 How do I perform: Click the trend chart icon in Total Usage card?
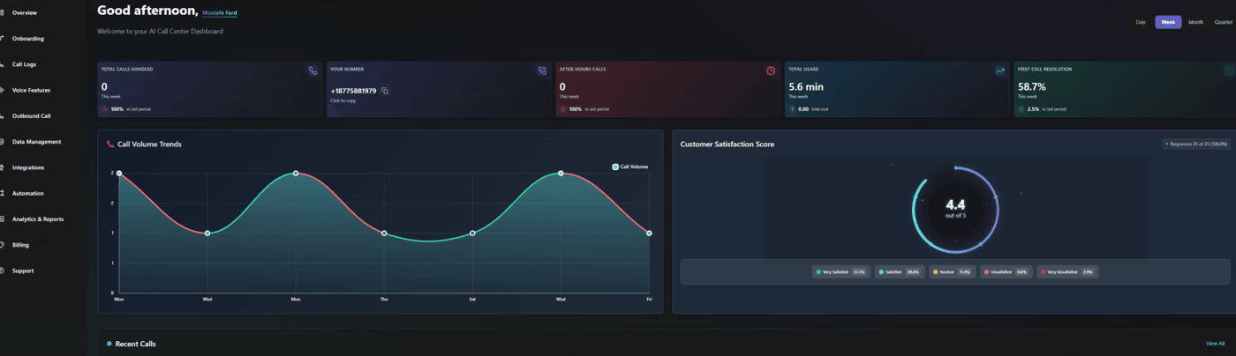999,70
